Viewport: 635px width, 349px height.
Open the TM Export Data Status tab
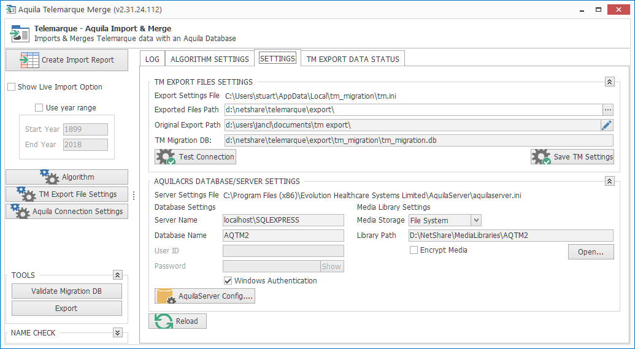pyautogui.click(x=353, y=59)
